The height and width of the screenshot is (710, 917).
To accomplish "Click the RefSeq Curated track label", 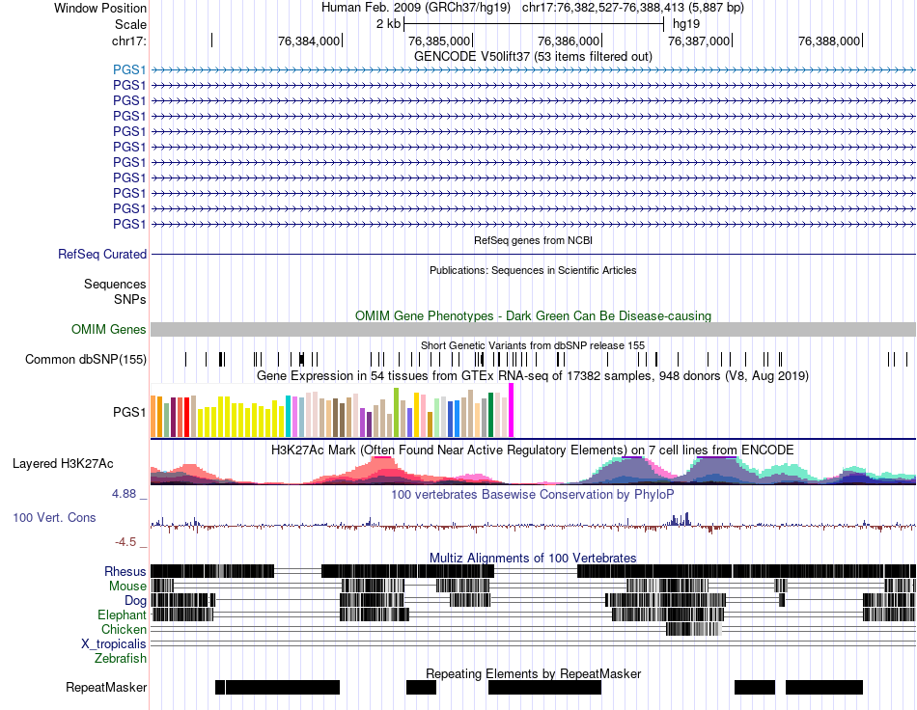I will [x=101, y=255].
